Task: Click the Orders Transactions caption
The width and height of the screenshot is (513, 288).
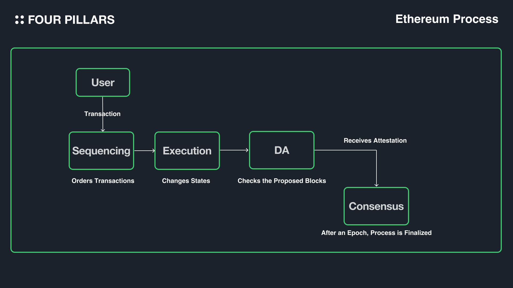Action: (x=103, y=181)
